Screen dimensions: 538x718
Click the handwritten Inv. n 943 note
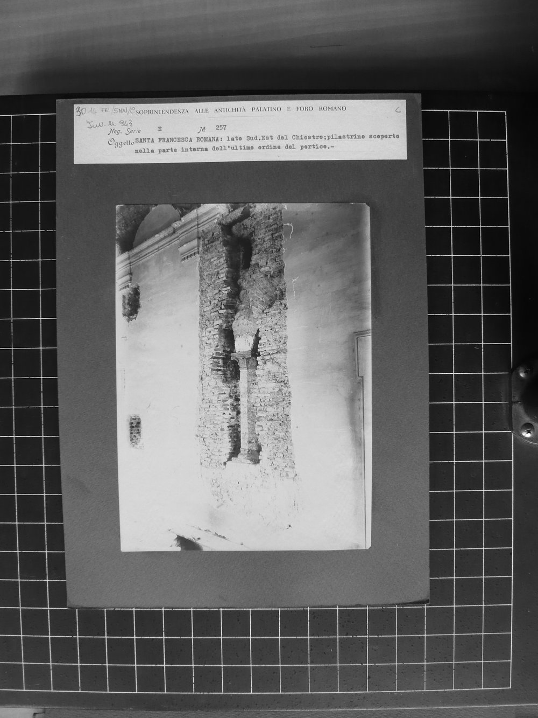pyautogui.click(x=102, y=124)
